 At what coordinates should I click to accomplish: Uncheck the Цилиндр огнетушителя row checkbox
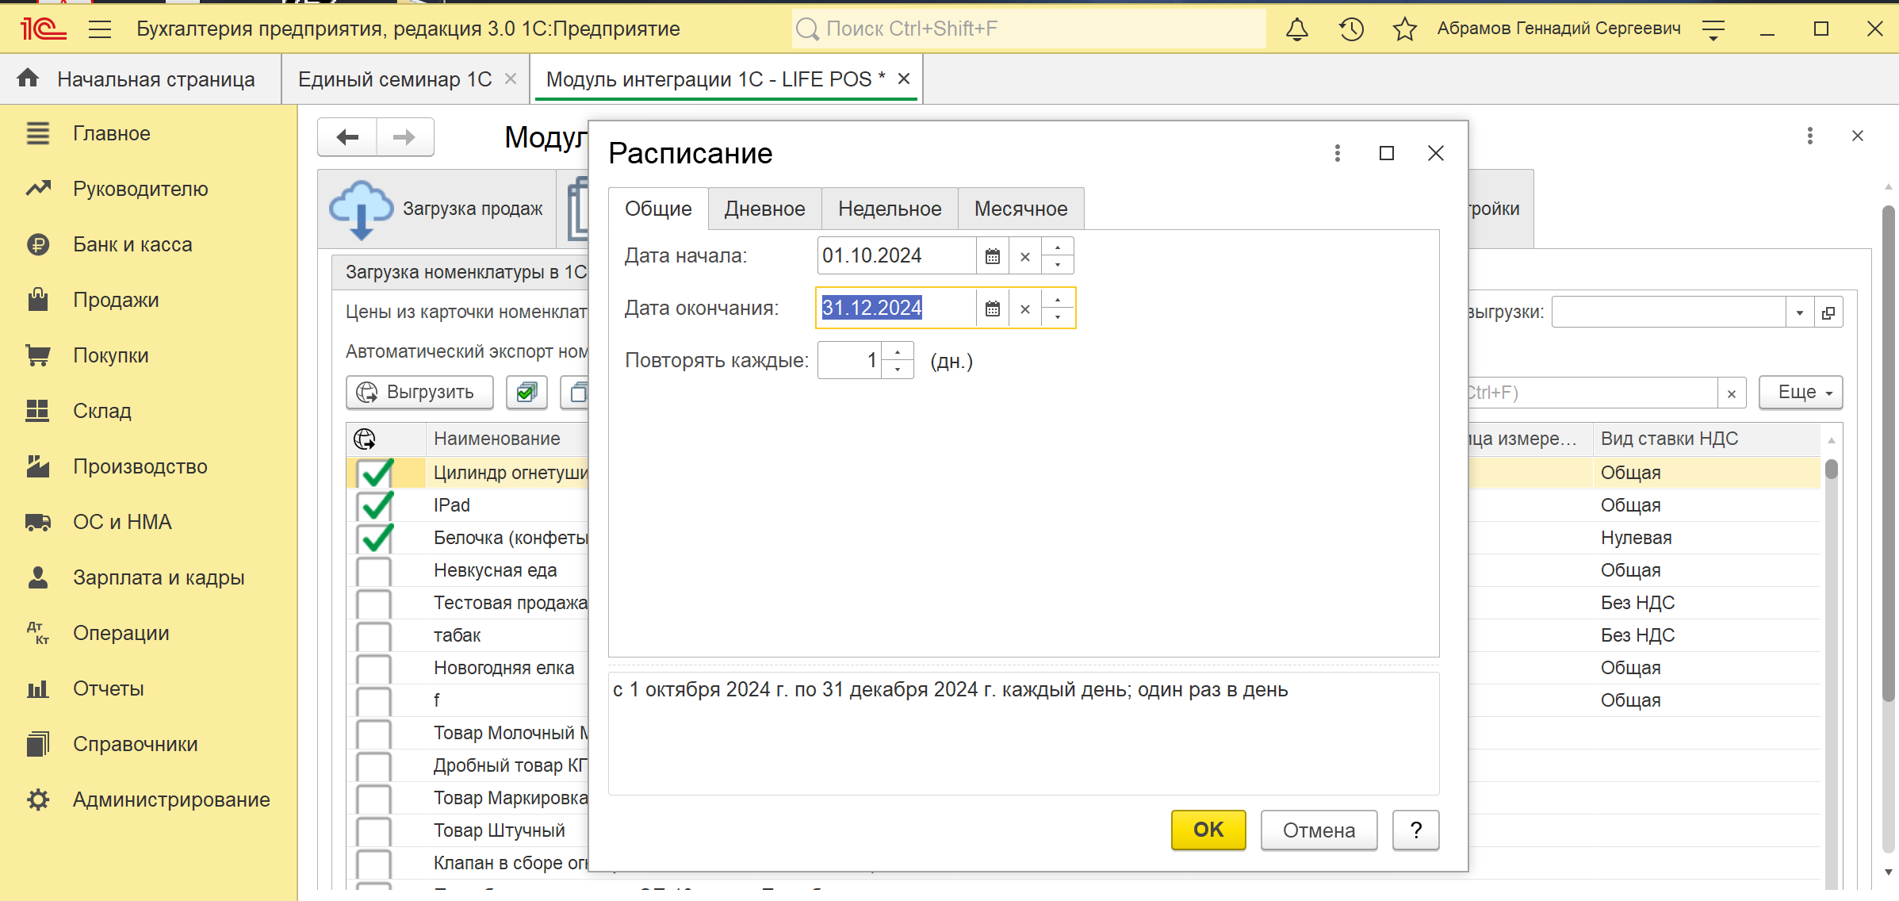(x=374, y=474)
